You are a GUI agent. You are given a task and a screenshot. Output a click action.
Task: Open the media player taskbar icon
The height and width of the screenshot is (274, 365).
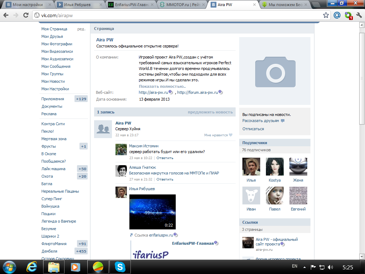76,267
